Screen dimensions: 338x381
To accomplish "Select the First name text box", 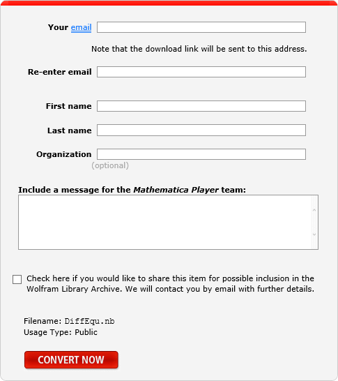I will (201, 106).
